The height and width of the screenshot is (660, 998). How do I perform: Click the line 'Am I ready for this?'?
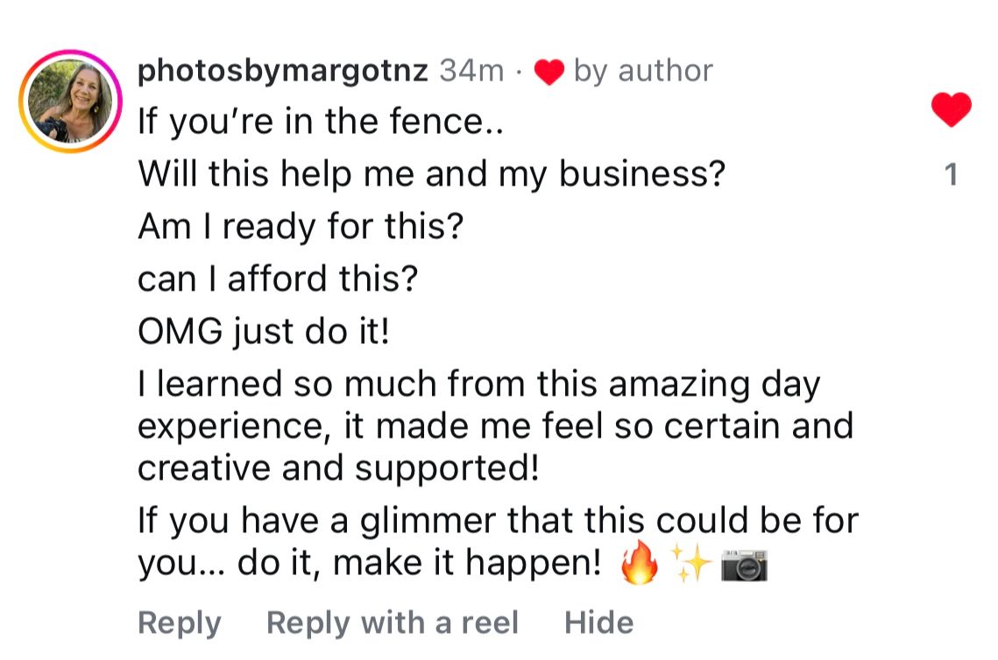(301, 228)
